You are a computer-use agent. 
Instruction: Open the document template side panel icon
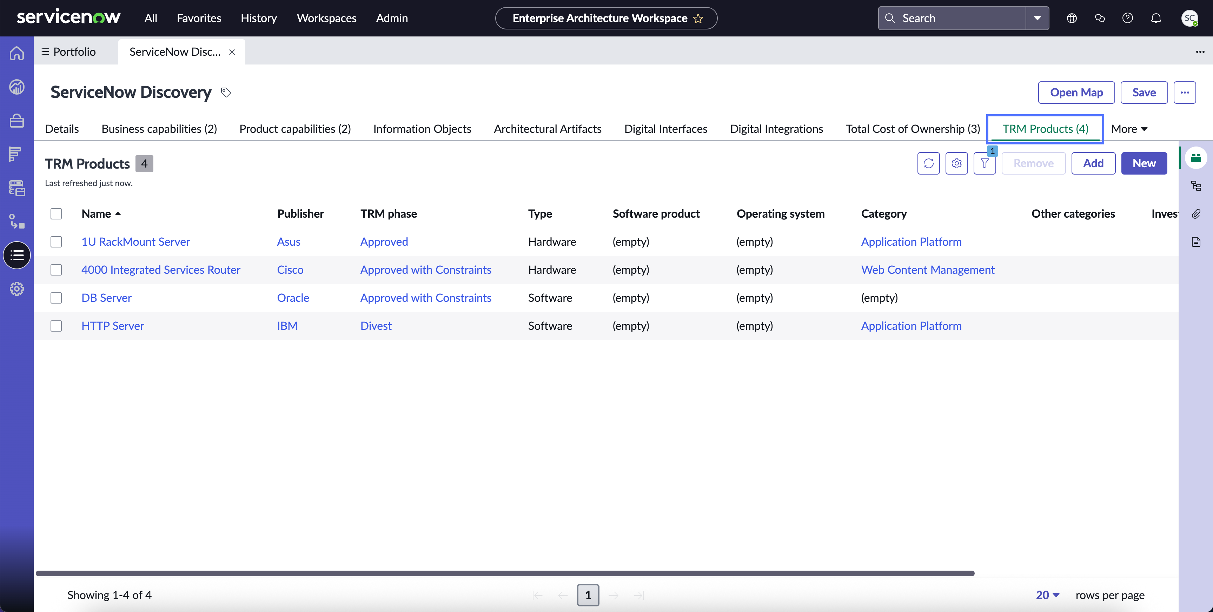pyautogui.click(x=1196, y=242)
